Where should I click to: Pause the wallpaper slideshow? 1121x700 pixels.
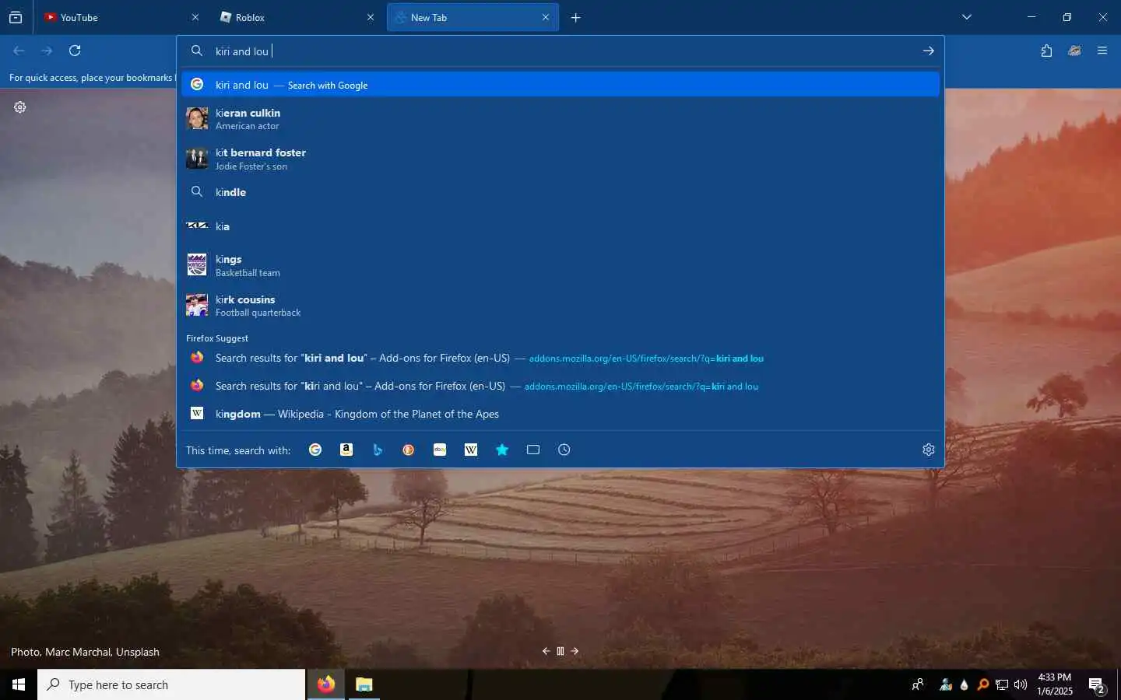(560, 651)
